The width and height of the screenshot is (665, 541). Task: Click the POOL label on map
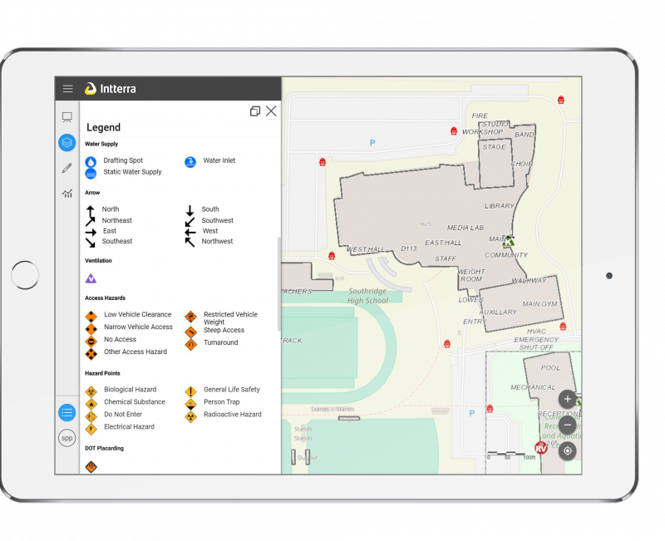tap(550, 367)
